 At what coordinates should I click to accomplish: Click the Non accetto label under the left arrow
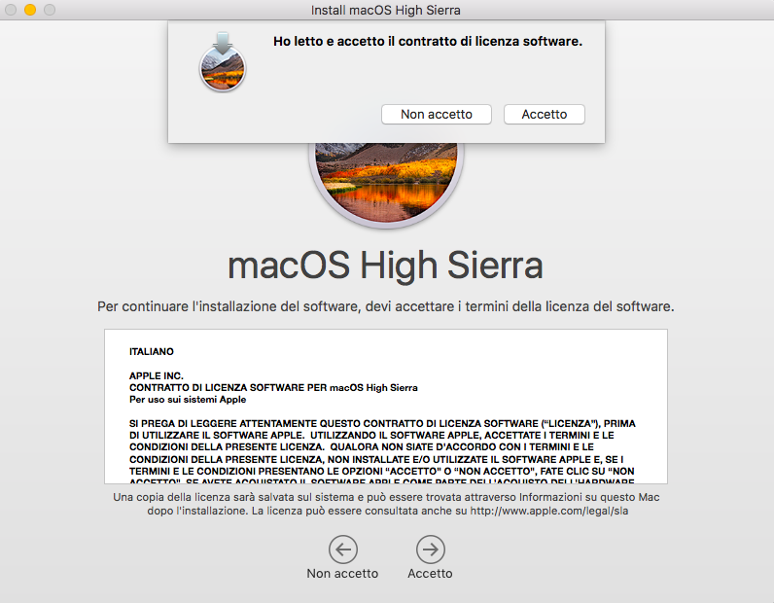[342, 574]
